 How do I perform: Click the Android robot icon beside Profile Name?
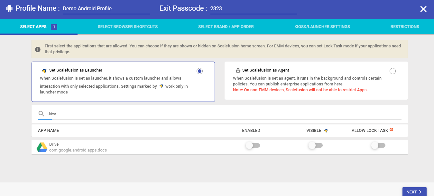point(9,8)
